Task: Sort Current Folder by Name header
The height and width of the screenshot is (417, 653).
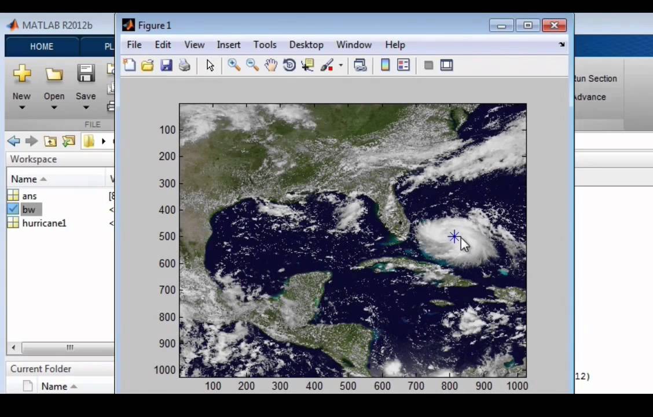Action: pyautogui.click(x=58, y=386)
